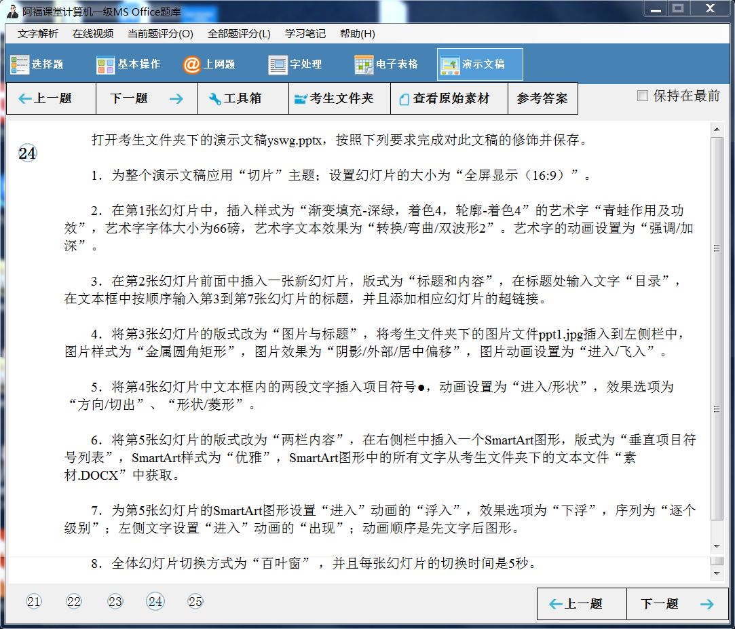
Task: Enable the 保持在最前 checkbox
Action: (x=642, y=96)
